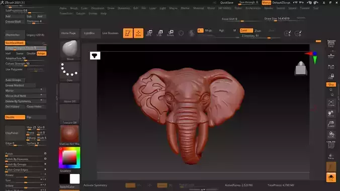The image size is (340, 191).
Task: Click Auto Groups button
Action: click(15, 80)
